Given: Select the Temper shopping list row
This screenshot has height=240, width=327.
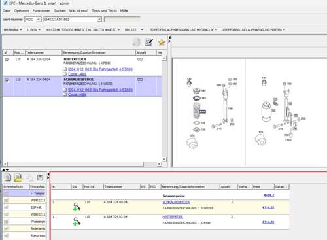Looking at the screenshot, I should (x=24, y=194).
